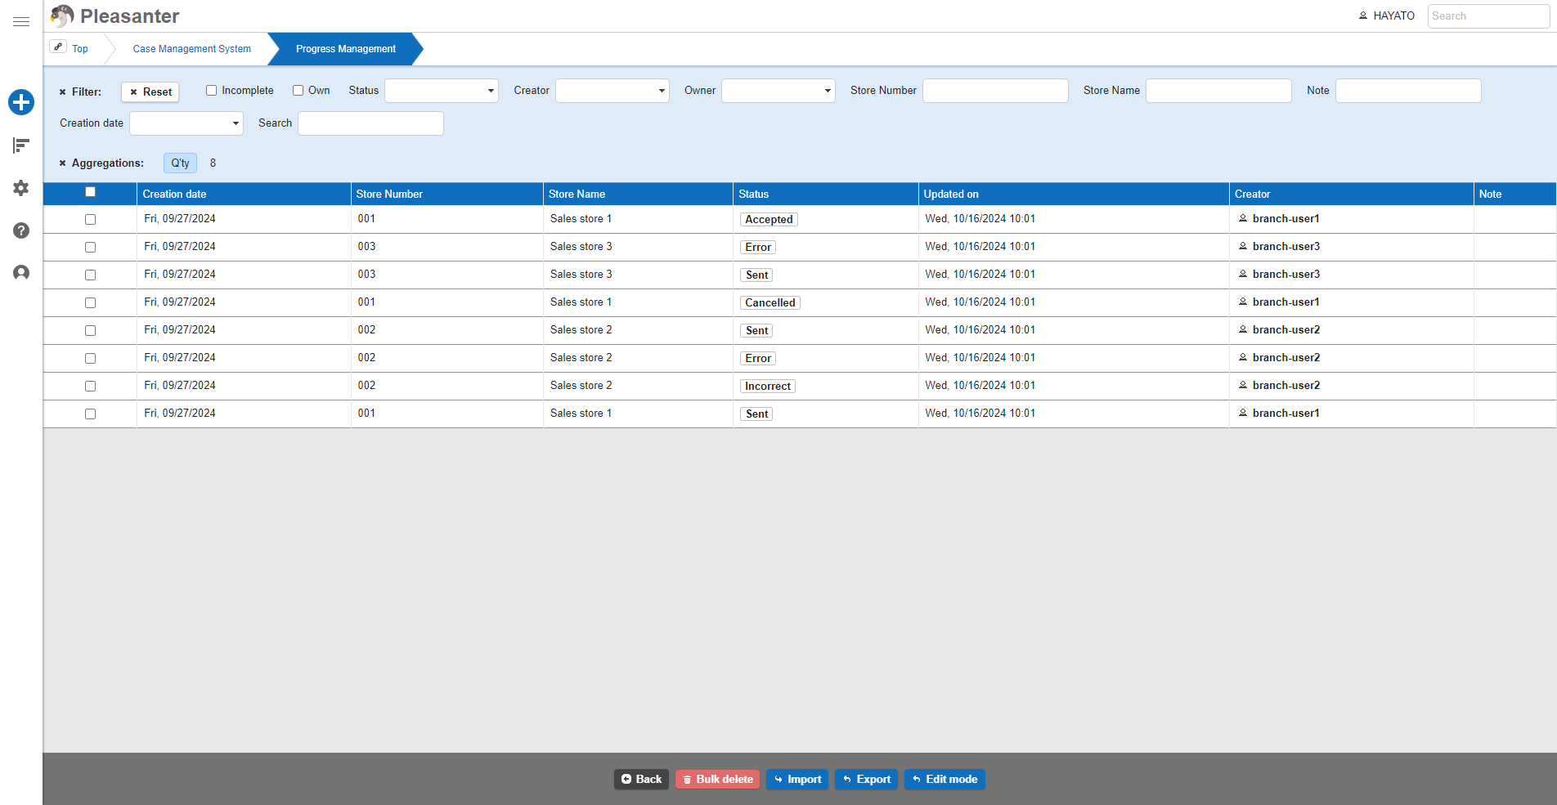Click the HAYATO user icon
Image resolution: width=1557 pixels, height=805 pixels.
(x=1363, y=16)
